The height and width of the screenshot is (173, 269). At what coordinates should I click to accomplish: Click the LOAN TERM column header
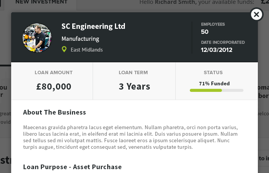[x=133, y=73]
